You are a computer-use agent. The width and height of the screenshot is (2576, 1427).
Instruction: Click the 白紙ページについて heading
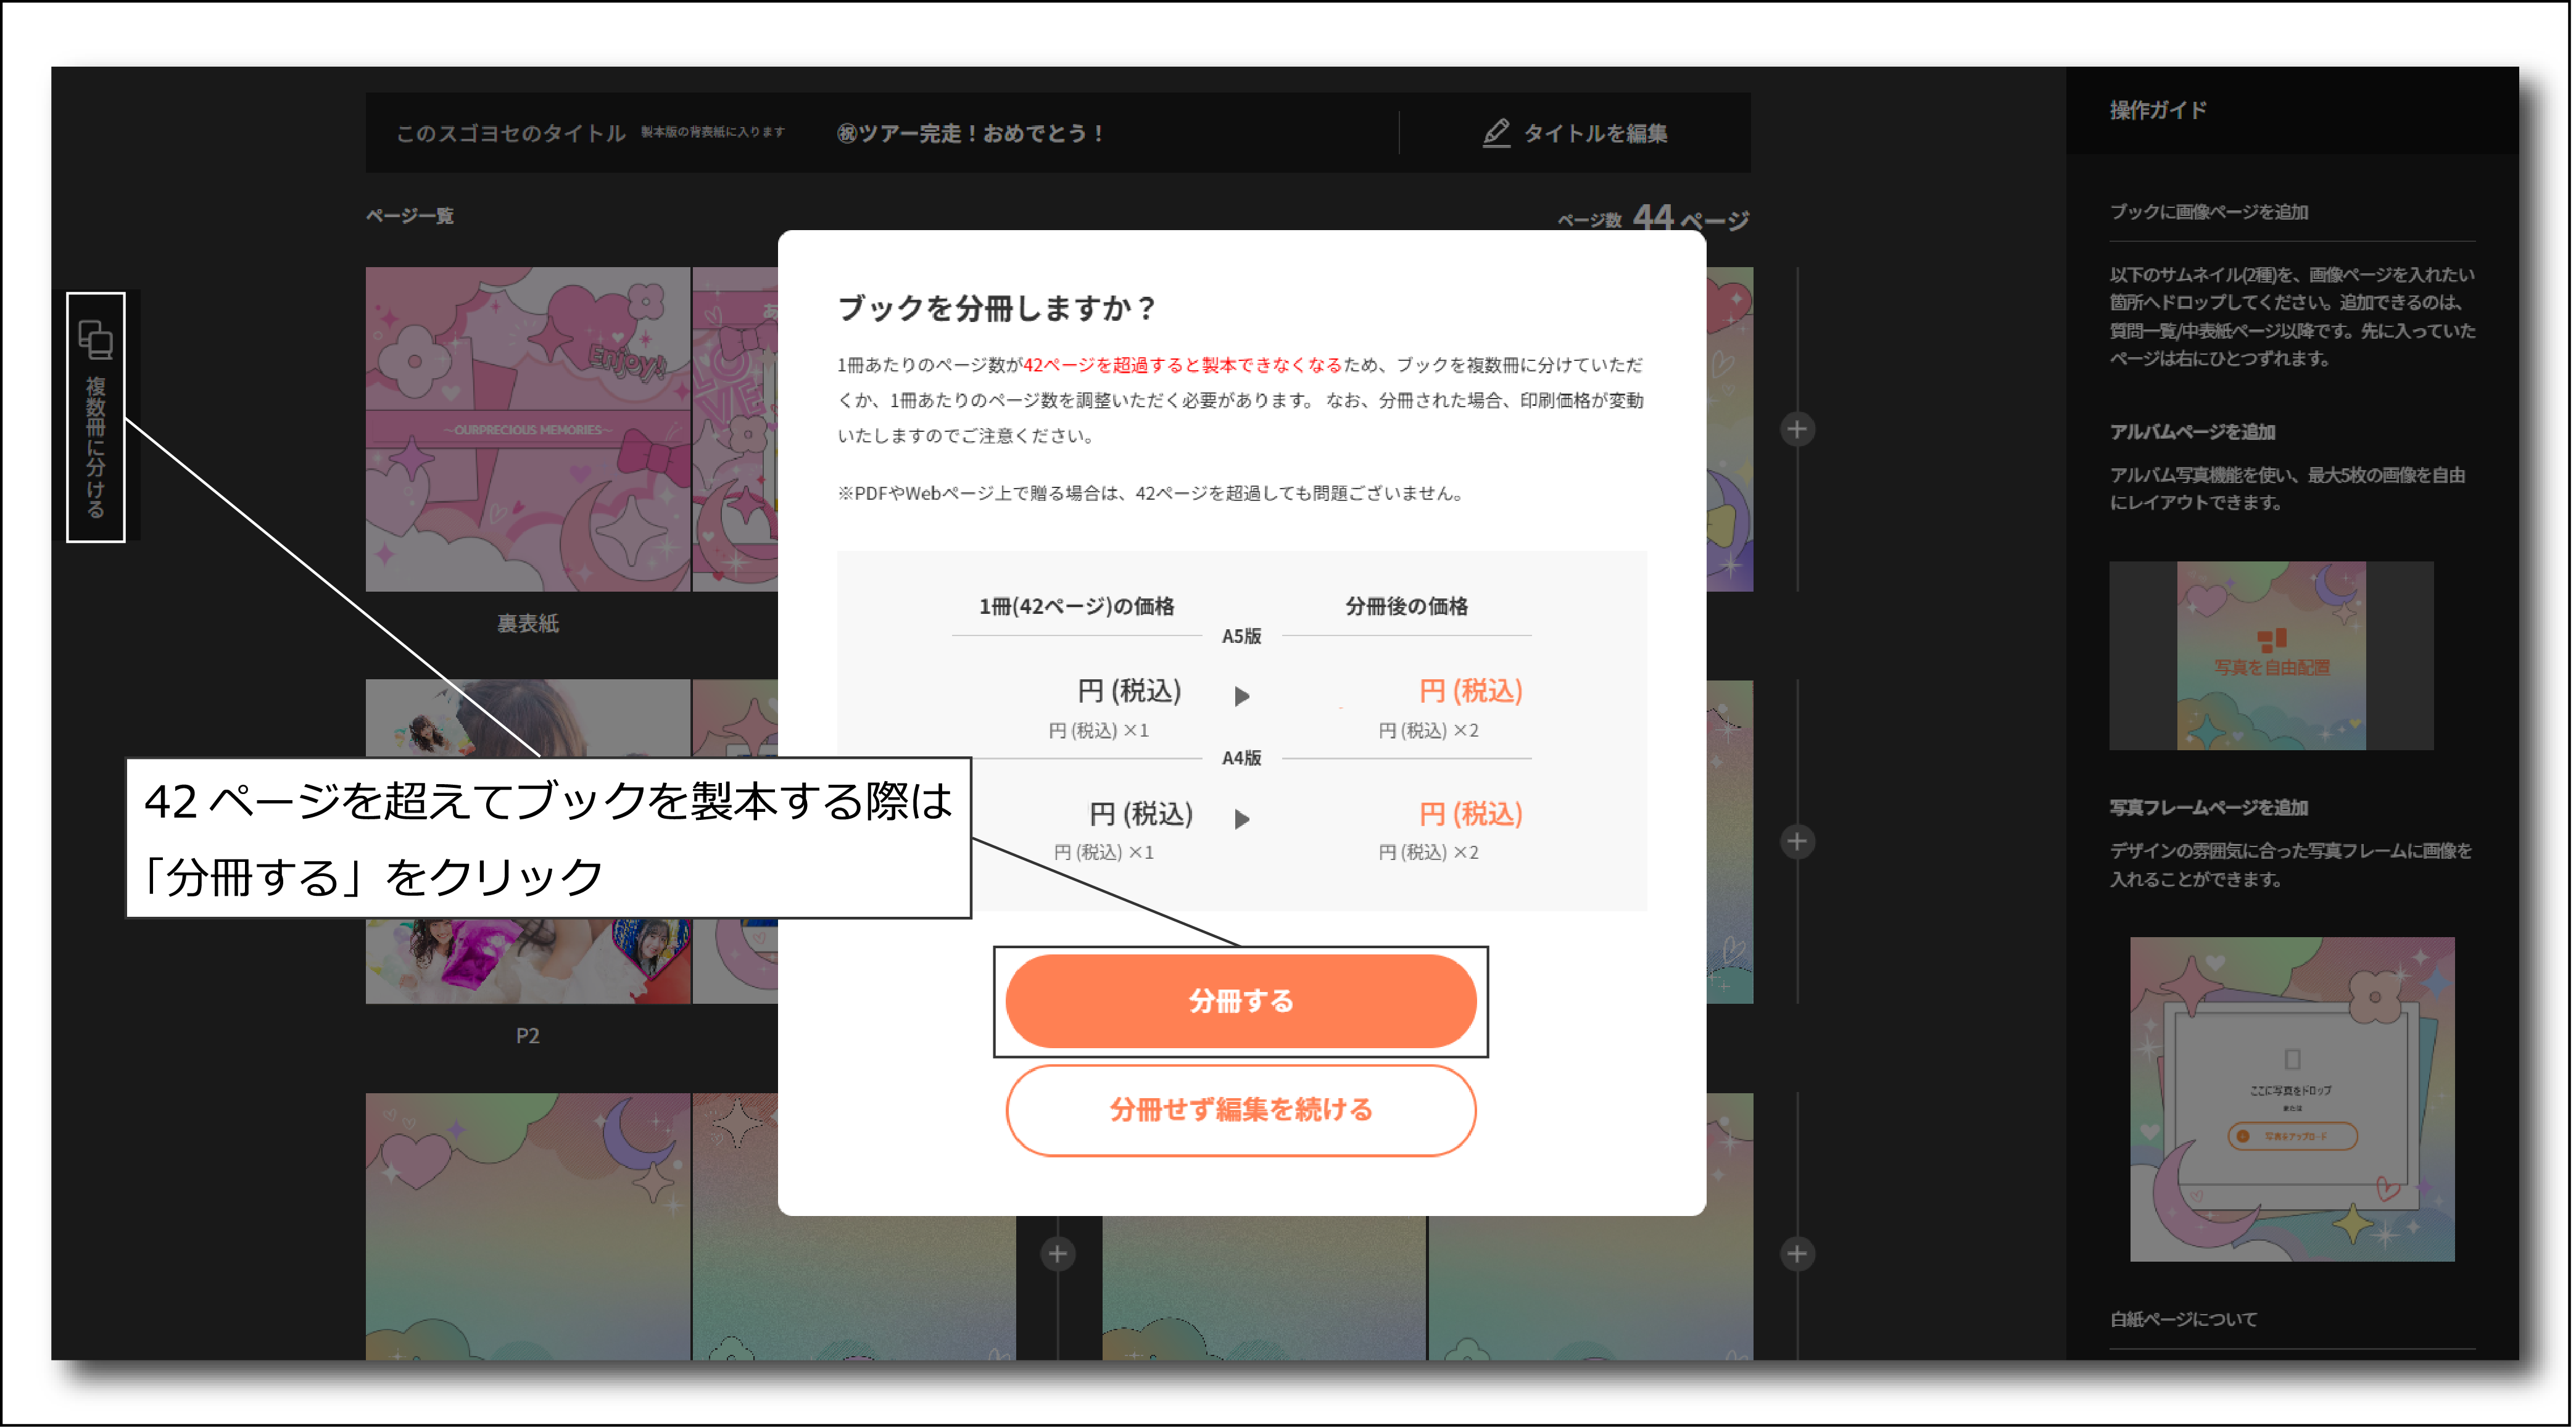click(x=2183, y=1319)
